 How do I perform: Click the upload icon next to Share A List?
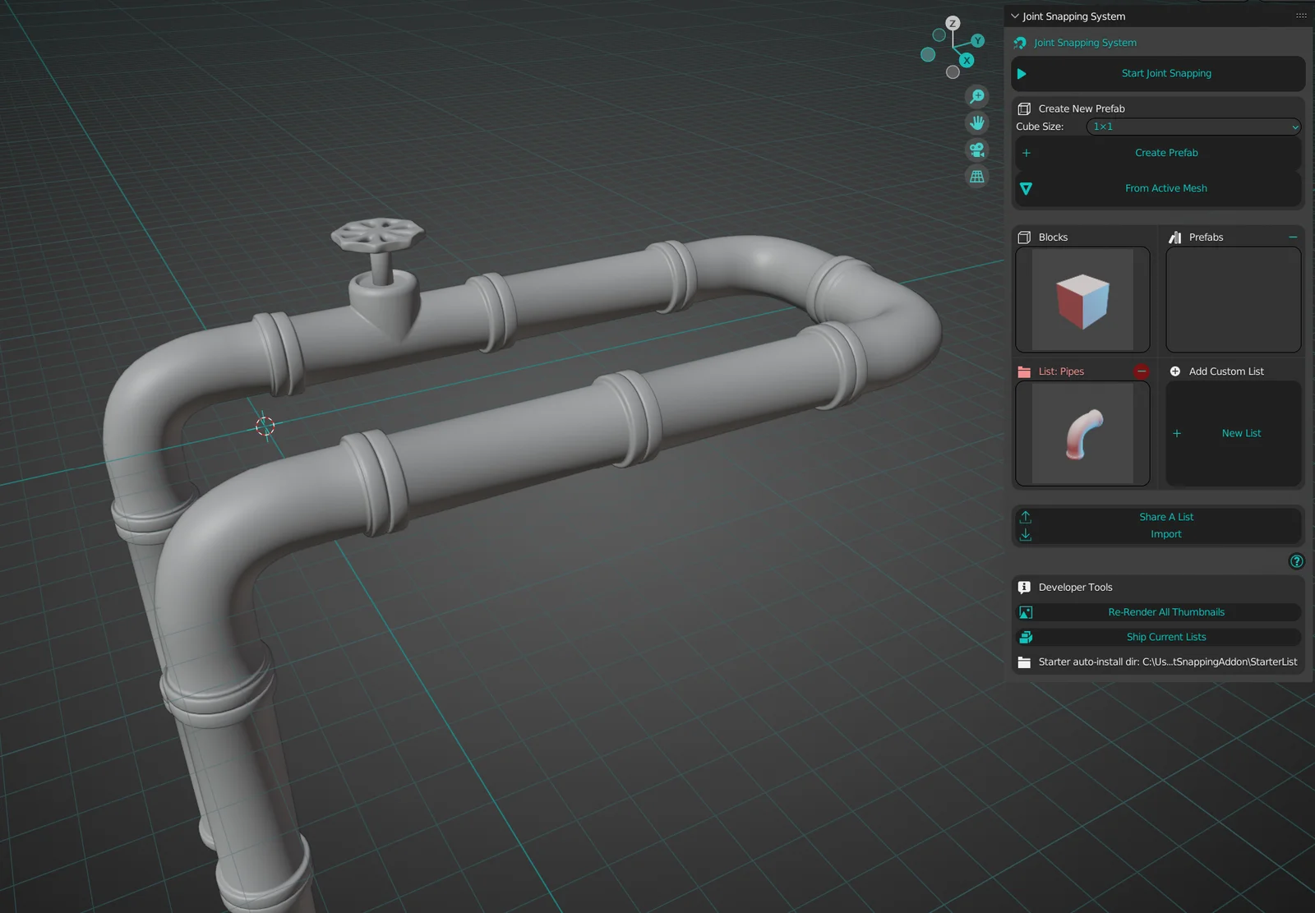pos(1026,516)
